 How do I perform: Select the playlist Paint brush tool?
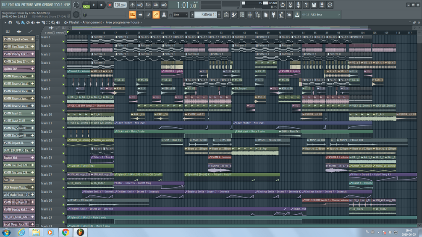click(23, 23)
